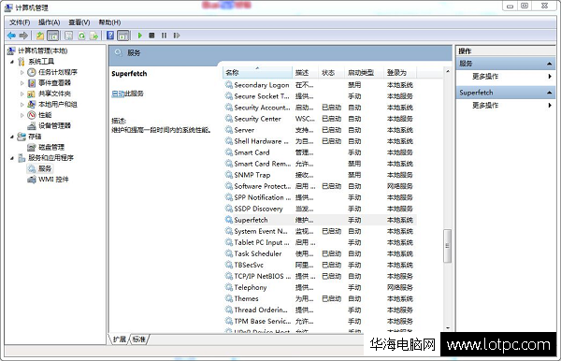Click the gear icon beside Software Protect...
561x361 pixels.
coord(229,186)
